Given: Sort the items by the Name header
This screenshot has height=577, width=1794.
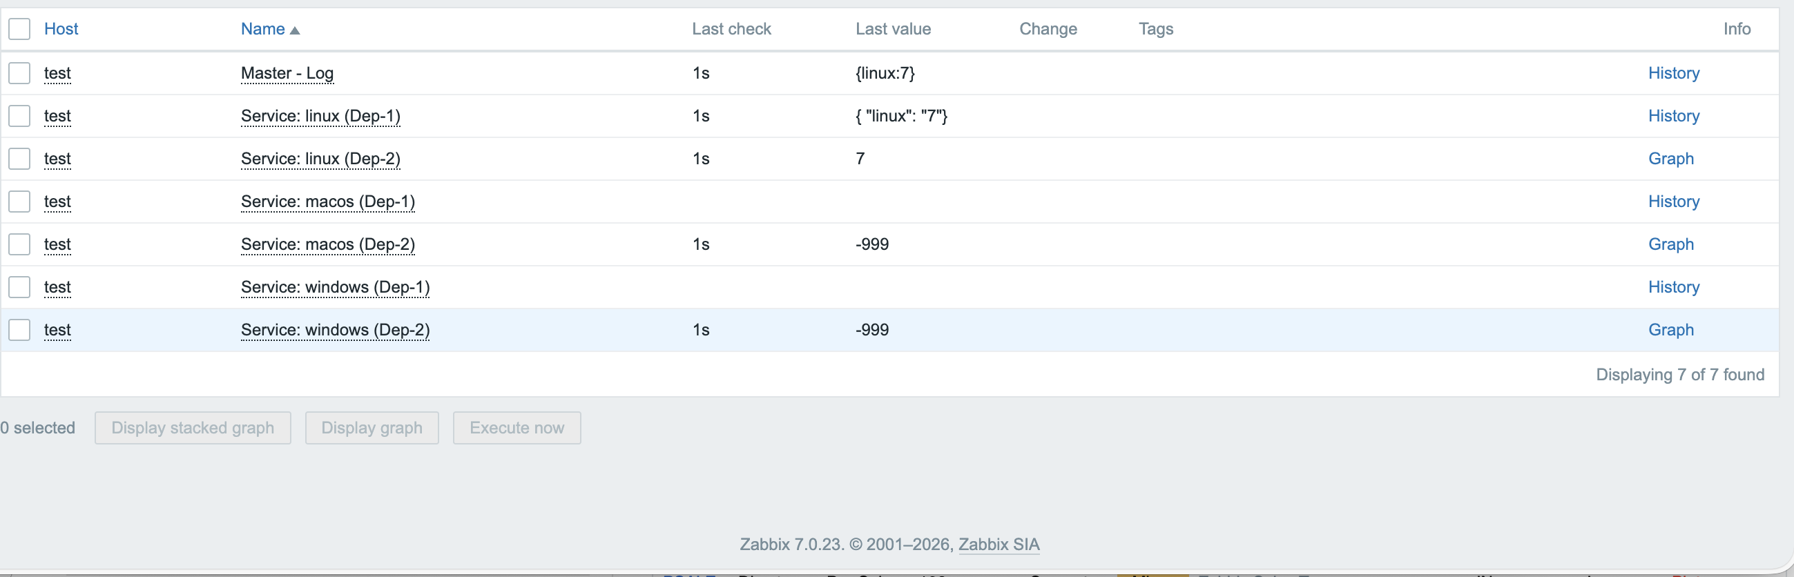Looking at the screenshot, I should click(x=262, y=29).
